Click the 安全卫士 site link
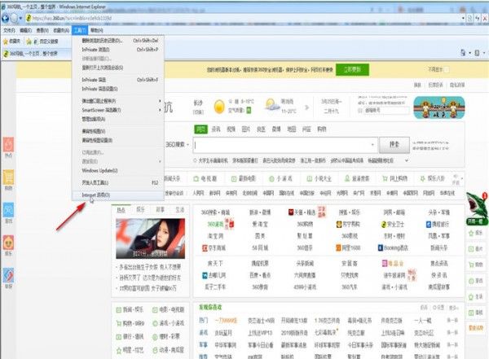 coord(393,225)
